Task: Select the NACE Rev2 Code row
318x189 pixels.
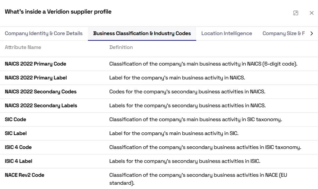Action: [x=159, y=179]
